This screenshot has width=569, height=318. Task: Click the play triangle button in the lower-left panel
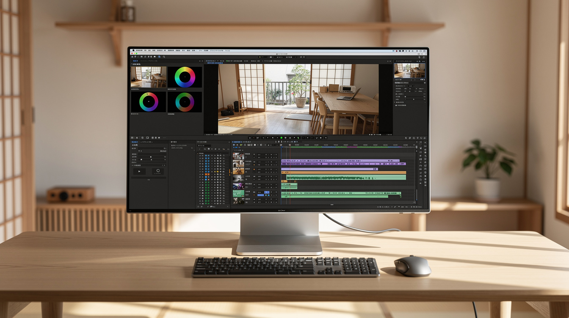tap(139, 171)
